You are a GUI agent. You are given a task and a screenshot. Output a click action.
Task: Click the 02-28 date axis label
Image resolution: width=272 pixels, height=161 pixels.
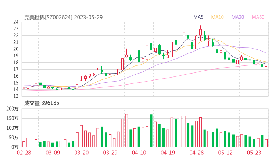click(24, 153)
